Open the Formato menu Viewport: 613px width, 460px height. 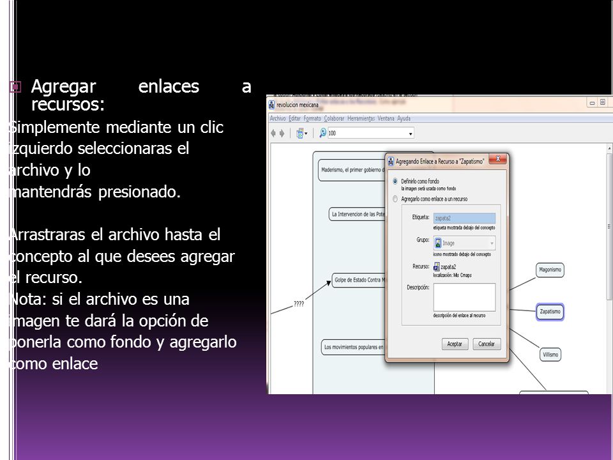(312, 119)
